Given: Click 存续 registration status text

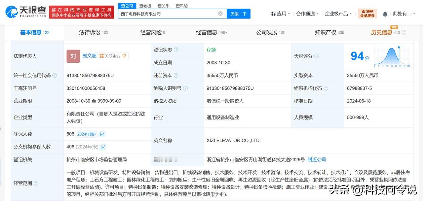Looking at the screenshot, I should 211,50.
